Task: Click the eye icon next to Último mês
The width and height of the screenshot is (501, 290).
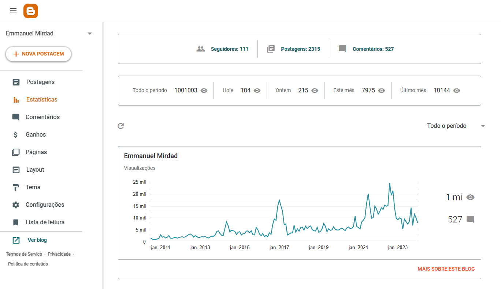Action: [457, 91]
